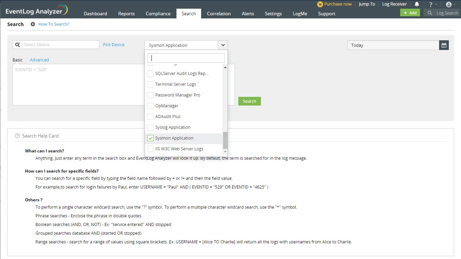Image resolution: width=461 pixels, height=259 pixels.
Task: Click the How To Search play icon
Action: pos(33,24)
